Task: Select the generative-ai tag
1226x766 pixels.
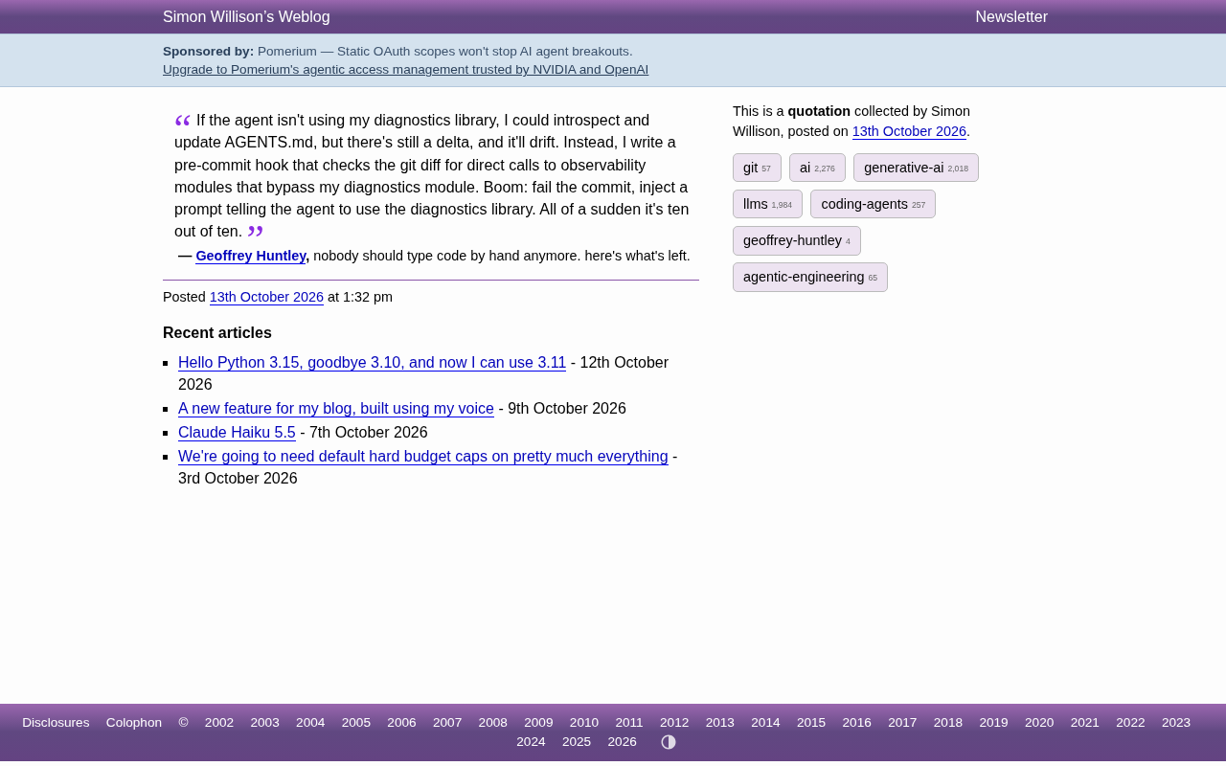Action: 916,168
